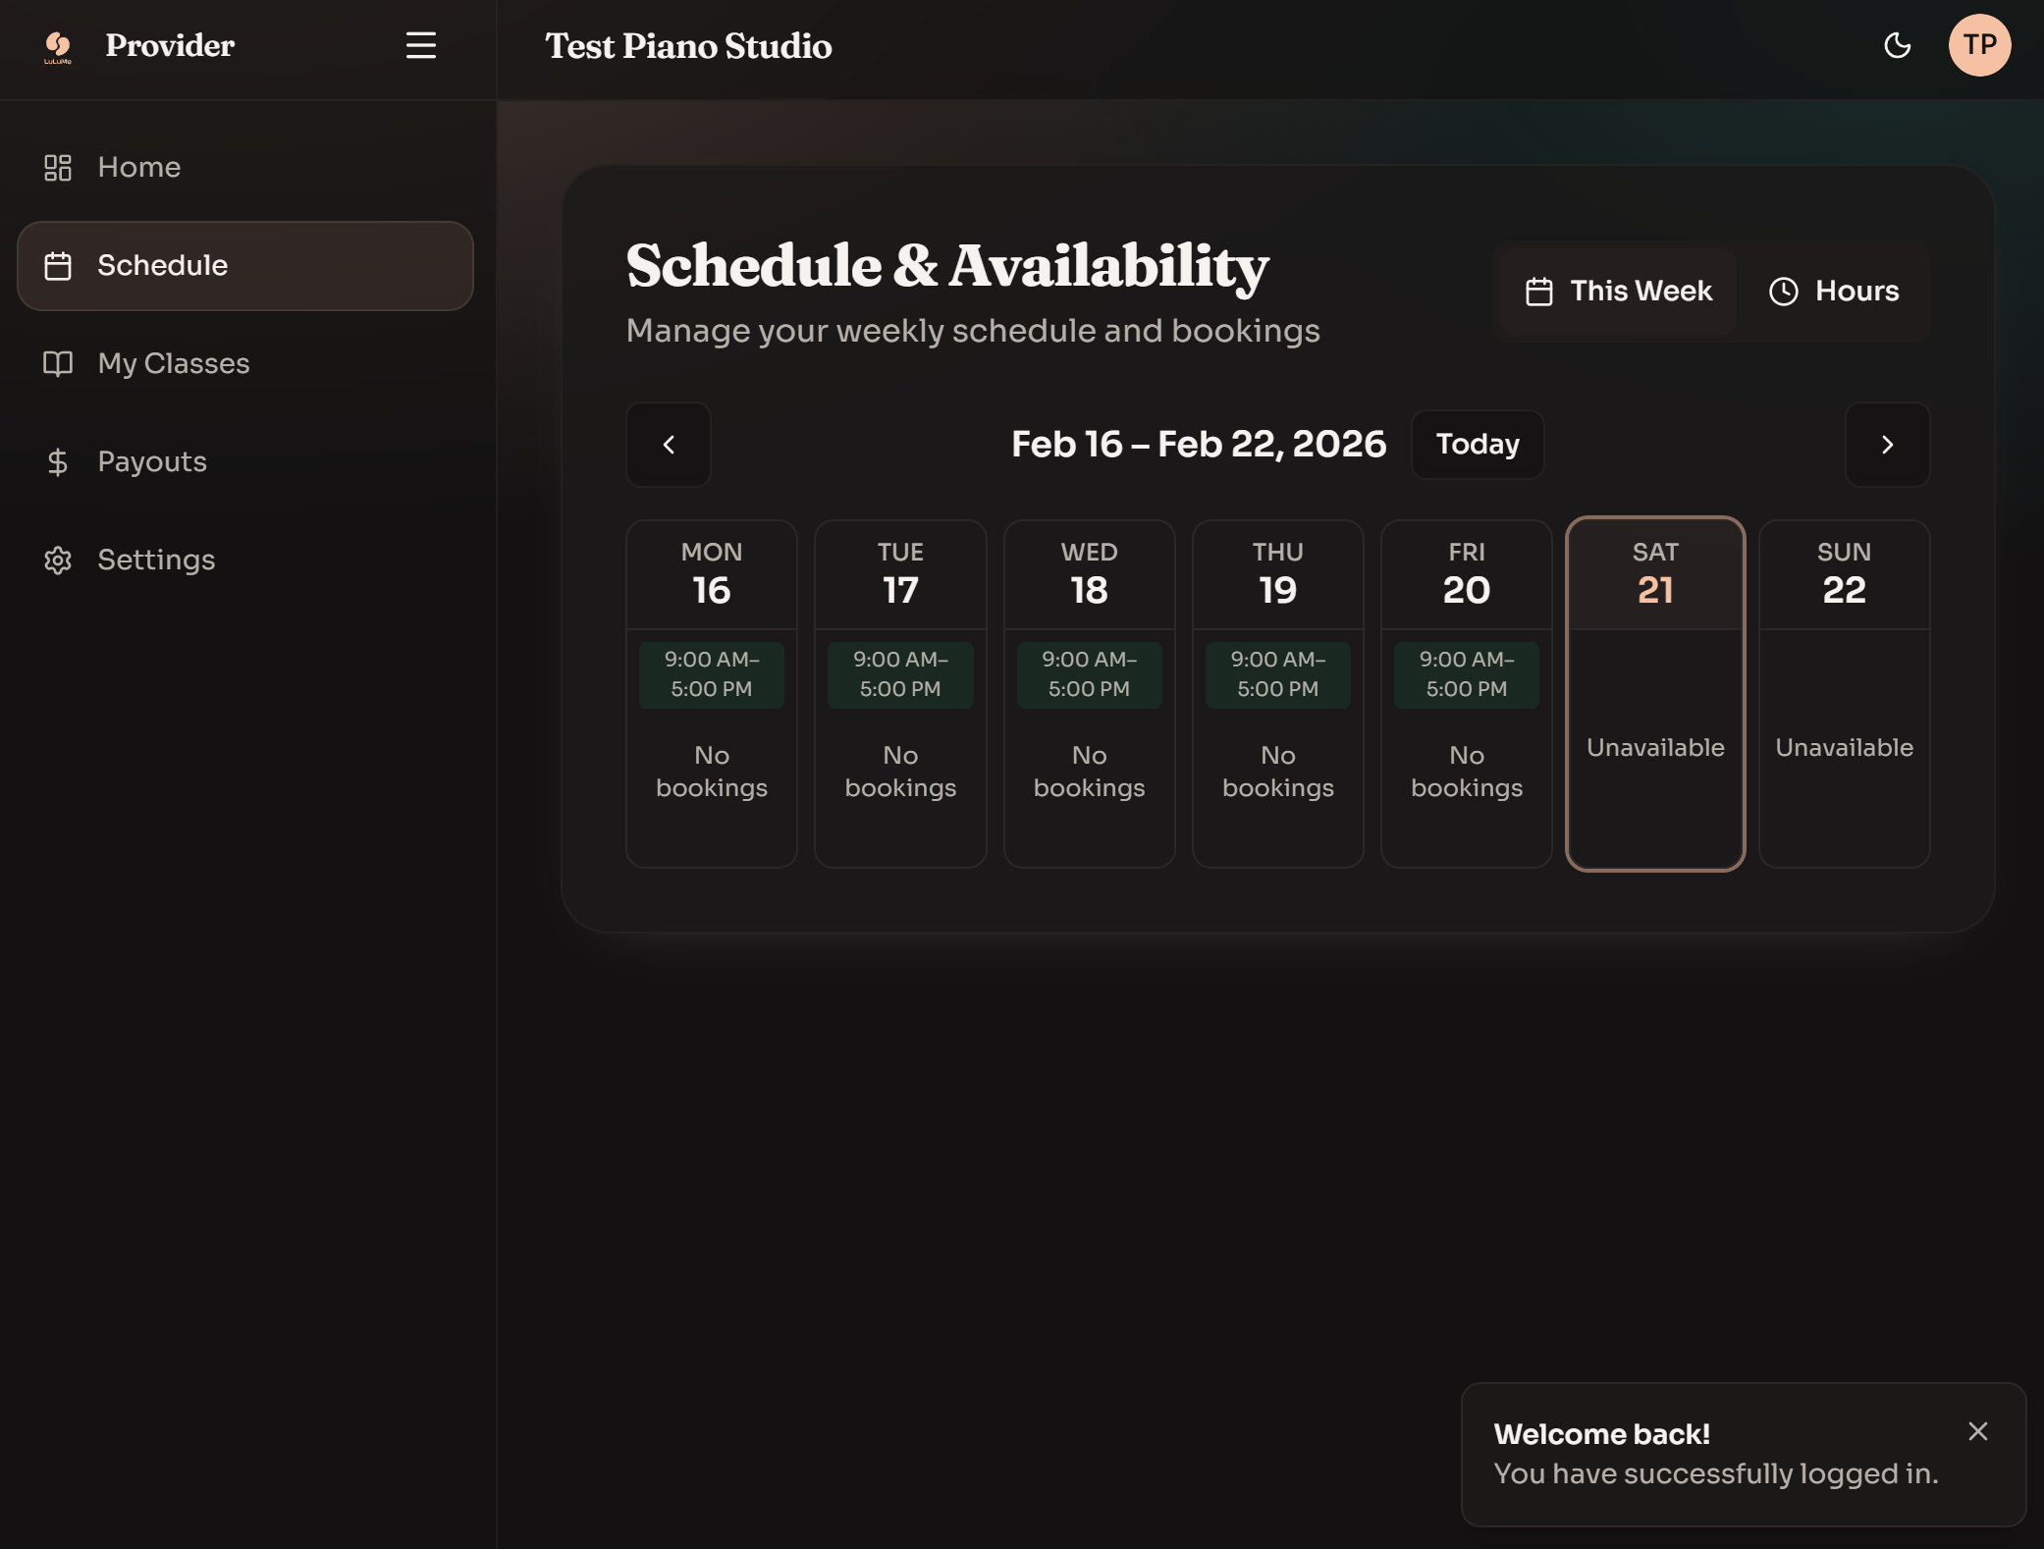This screenshot has height=1549, width=2044.
Task: Collapse sidebar with hamburger menu icon
Action: pos(421,45)
